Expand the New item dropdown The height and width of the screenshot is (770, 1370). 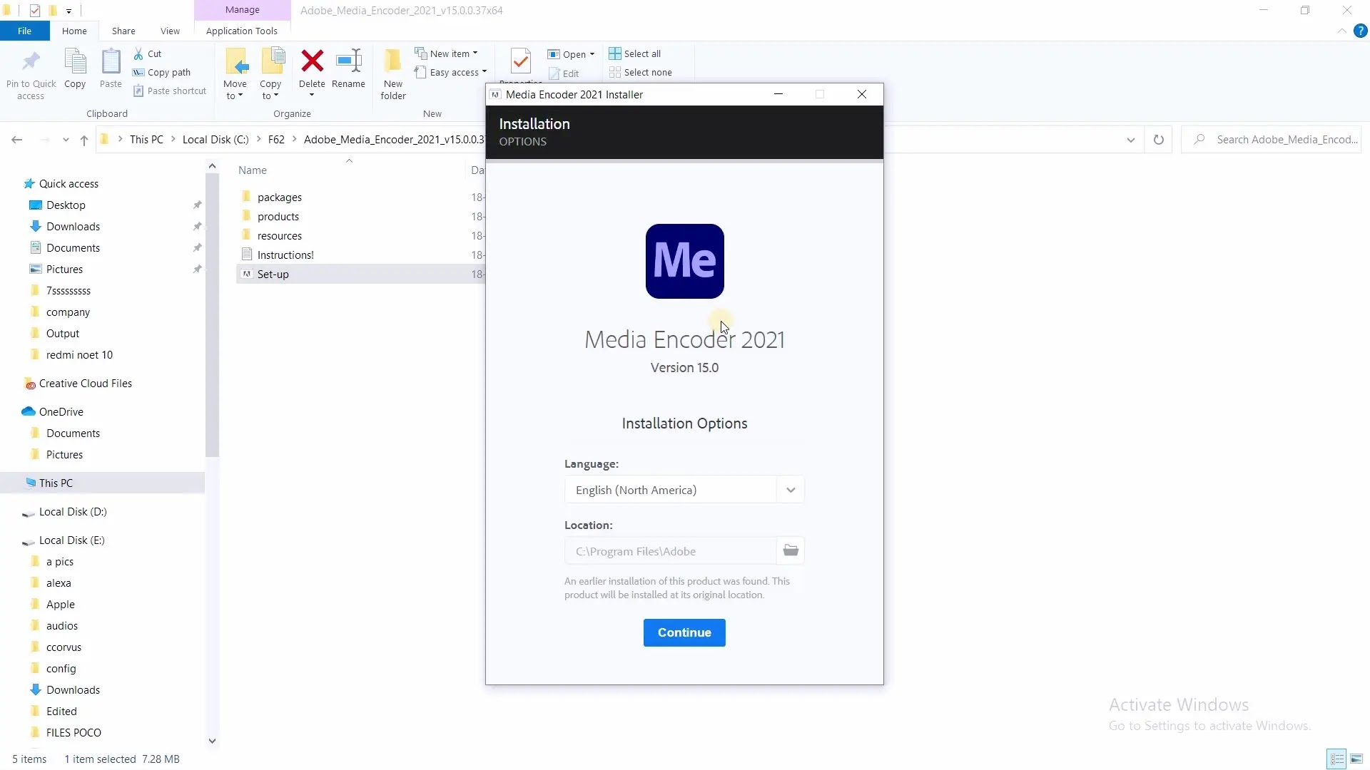475,53
